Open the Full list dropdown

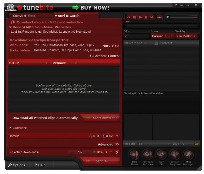(x=28, y=63)
